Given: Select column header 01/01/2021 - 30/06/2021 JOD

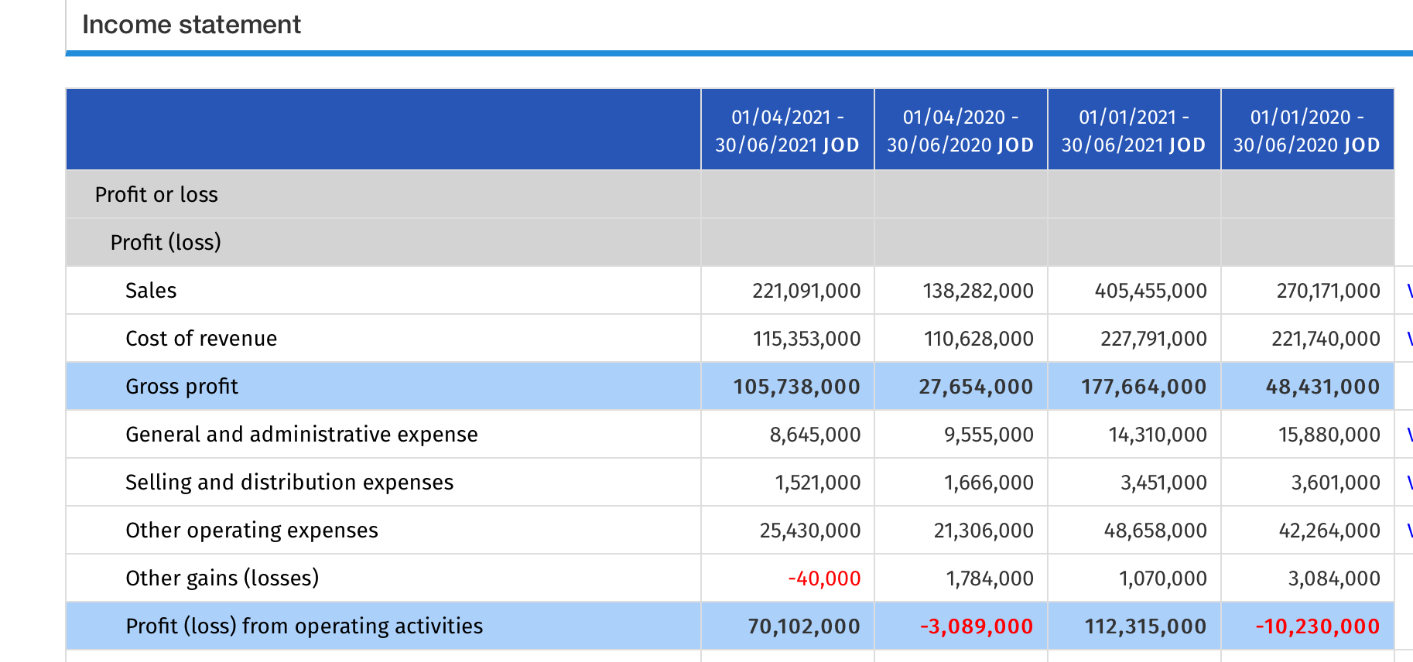Looking at the screenshot, I should click(1134, 130).
